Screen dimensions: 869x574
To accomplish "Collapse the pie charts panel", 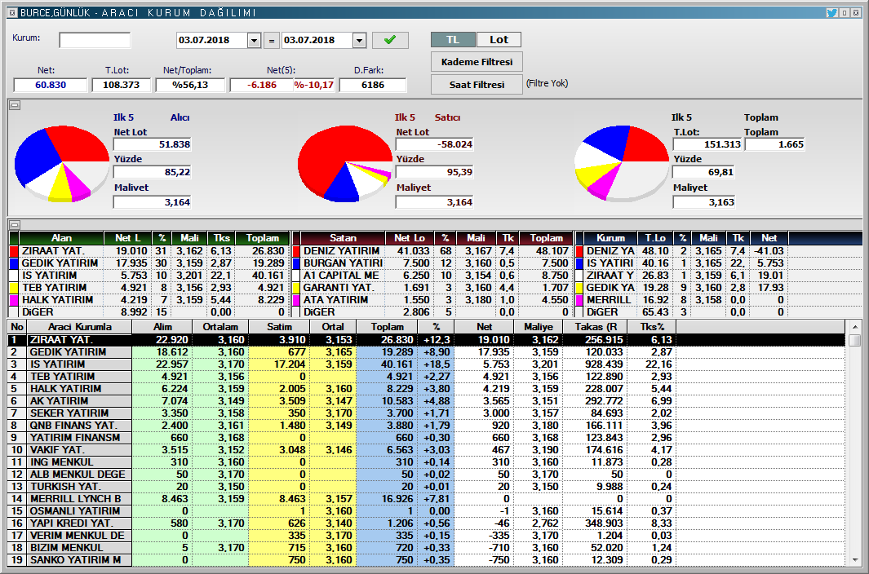I will coord(15,104).
